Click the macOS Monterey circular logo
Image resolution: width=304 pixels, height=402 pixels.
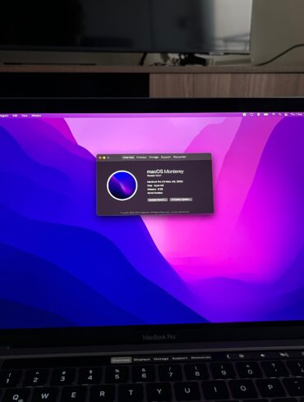tap(122, 185)
